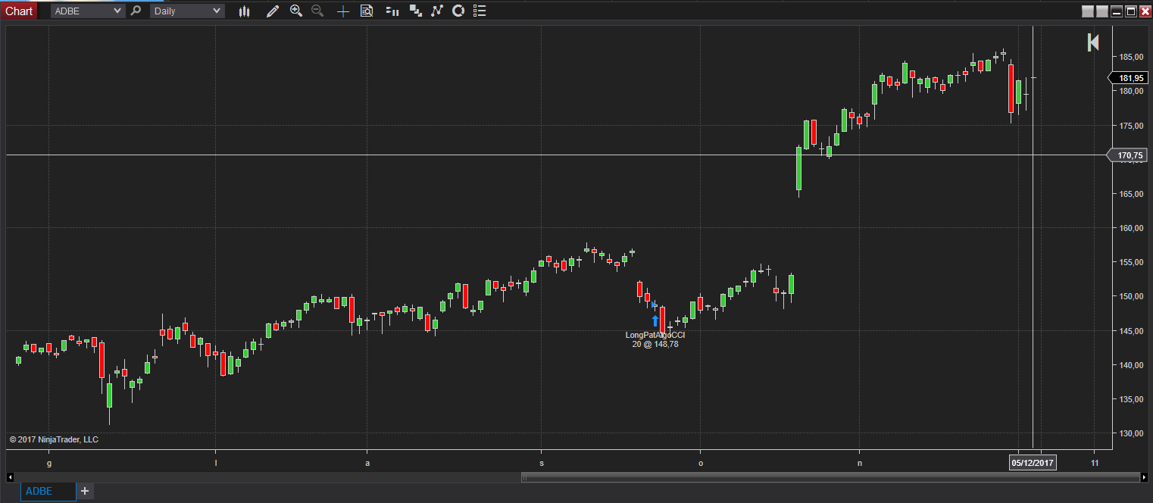Open the indicators icon
The width and height of the screenshot is (1153, 503).
point(436,11)
